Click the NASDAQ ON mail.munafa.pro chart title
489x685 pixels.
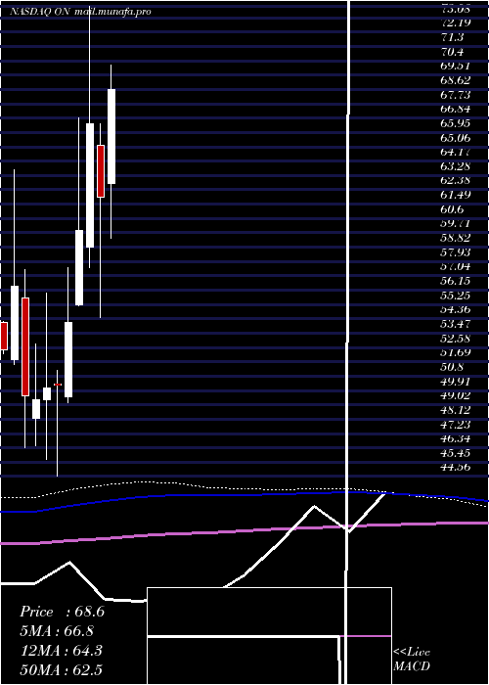pyautogui.click(x=80, y=12)
